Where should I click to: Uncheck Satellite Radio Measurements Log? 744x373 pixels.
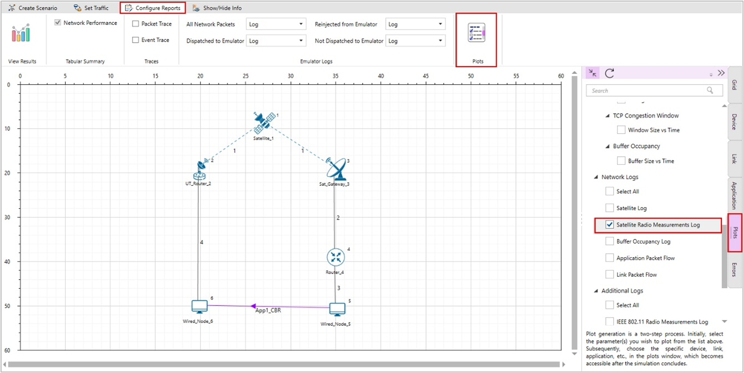click(610, 225)
